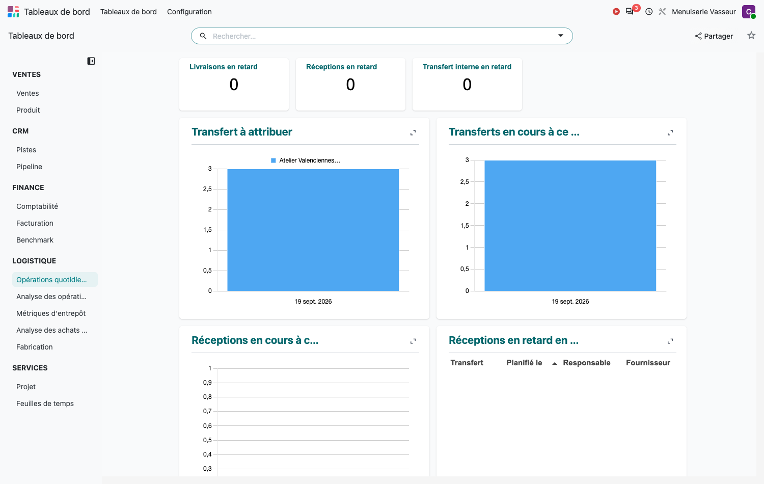The image size is (764, 484).
Task: Open the Odoo apps home icon
Action: click(13, 12)
